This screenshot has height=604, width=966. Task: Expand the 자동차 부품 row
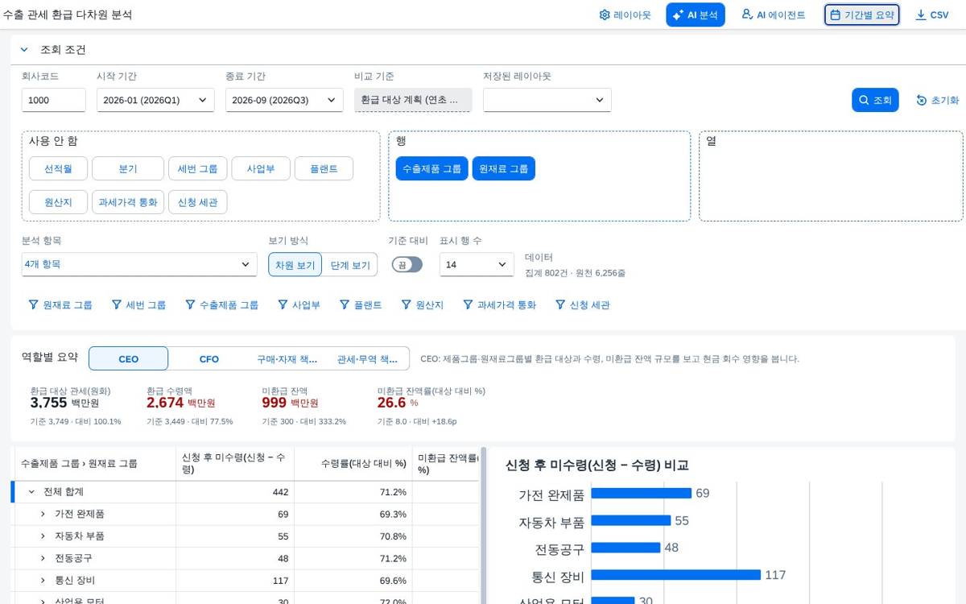coord(43,536)
